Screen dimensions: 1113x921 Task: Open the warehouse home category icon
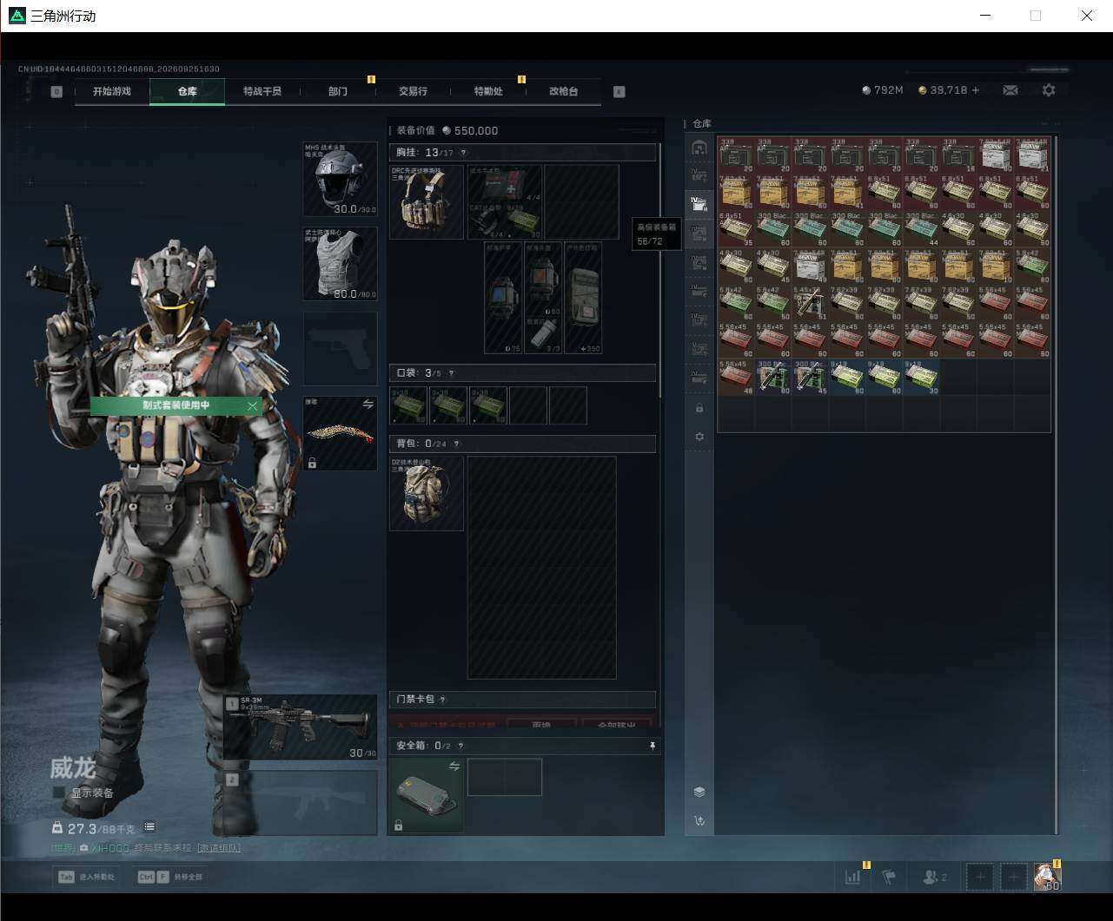pyautogui.click(x=699, y=148)
